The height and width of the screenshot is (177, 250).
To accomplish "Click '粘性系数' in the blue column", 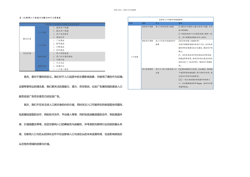I will point(42,57).
